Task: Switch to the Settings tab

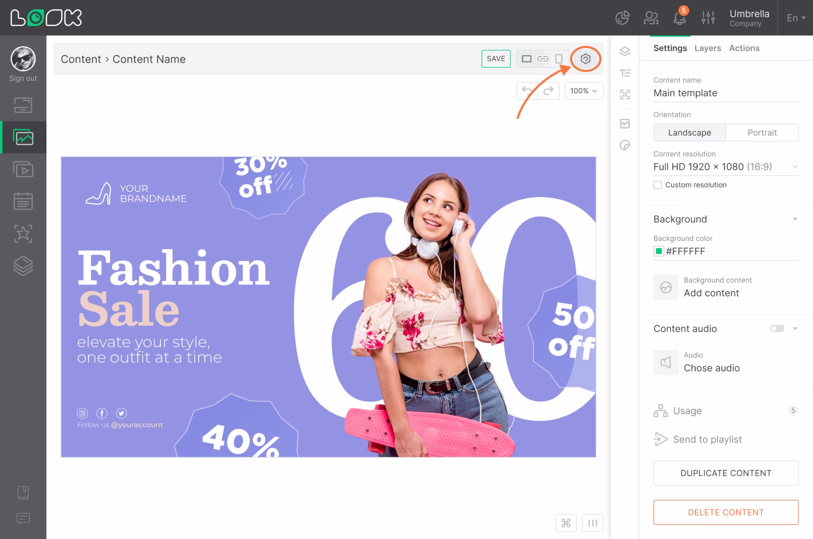Action: click(x=670, y=48)
